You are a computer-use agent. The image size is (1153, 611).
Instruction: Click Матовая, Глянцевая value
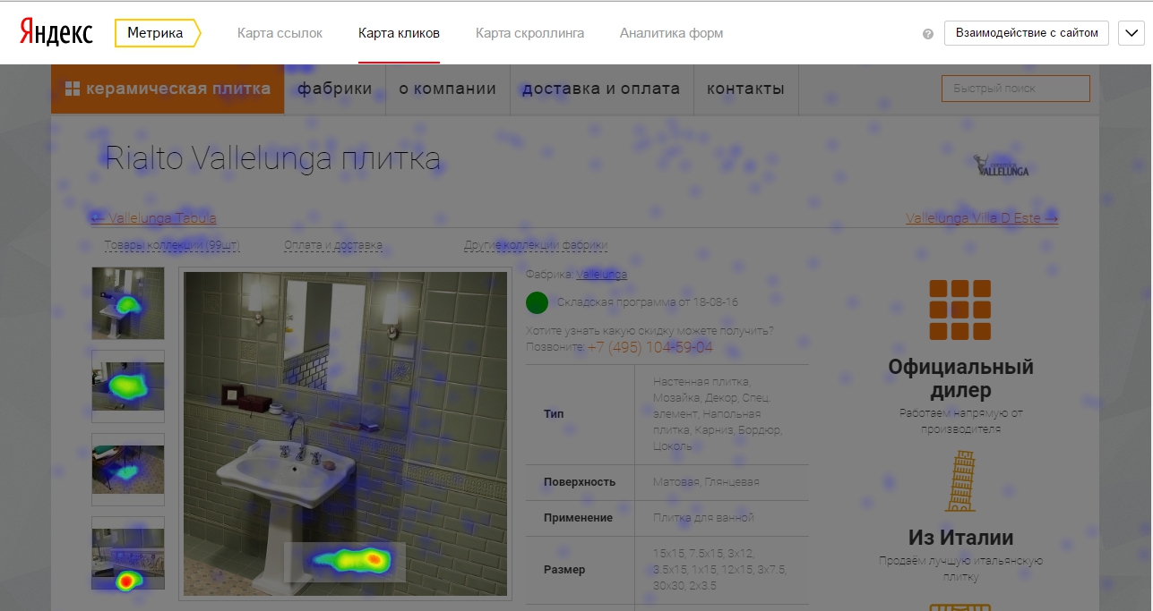point(706,482)
